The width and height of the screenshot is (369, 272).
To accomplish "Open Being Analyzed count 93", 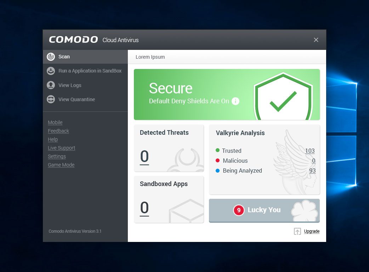I will [x=312, y=171].
